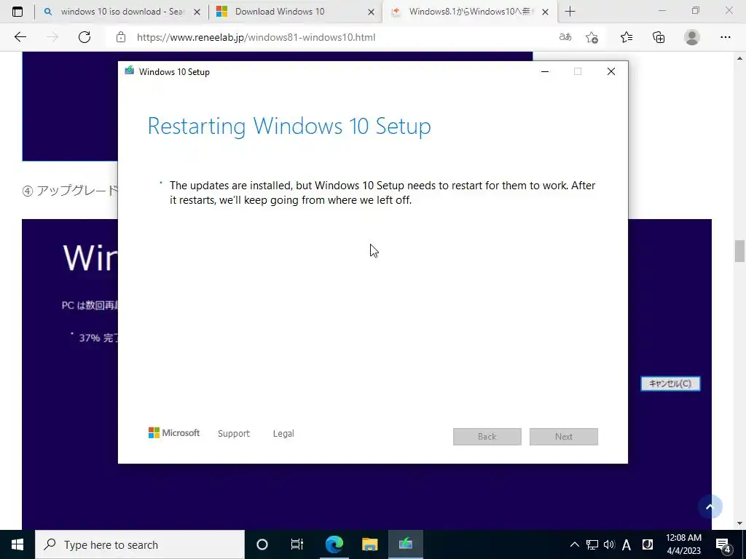Add this page to favorites
Image resolution: width=746 pixels, height=559 pixels.
point(592,37)
